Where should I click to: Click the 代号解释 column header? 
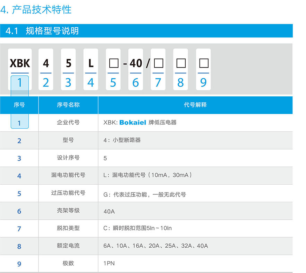tap(195, 105)
